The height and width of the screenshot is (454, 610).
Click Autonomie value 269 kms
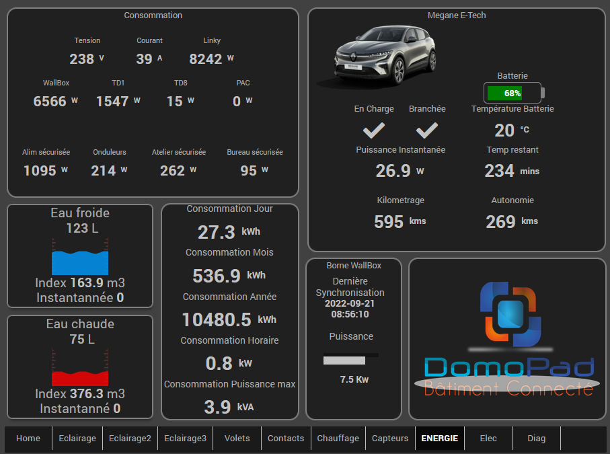tap(512, 222)
